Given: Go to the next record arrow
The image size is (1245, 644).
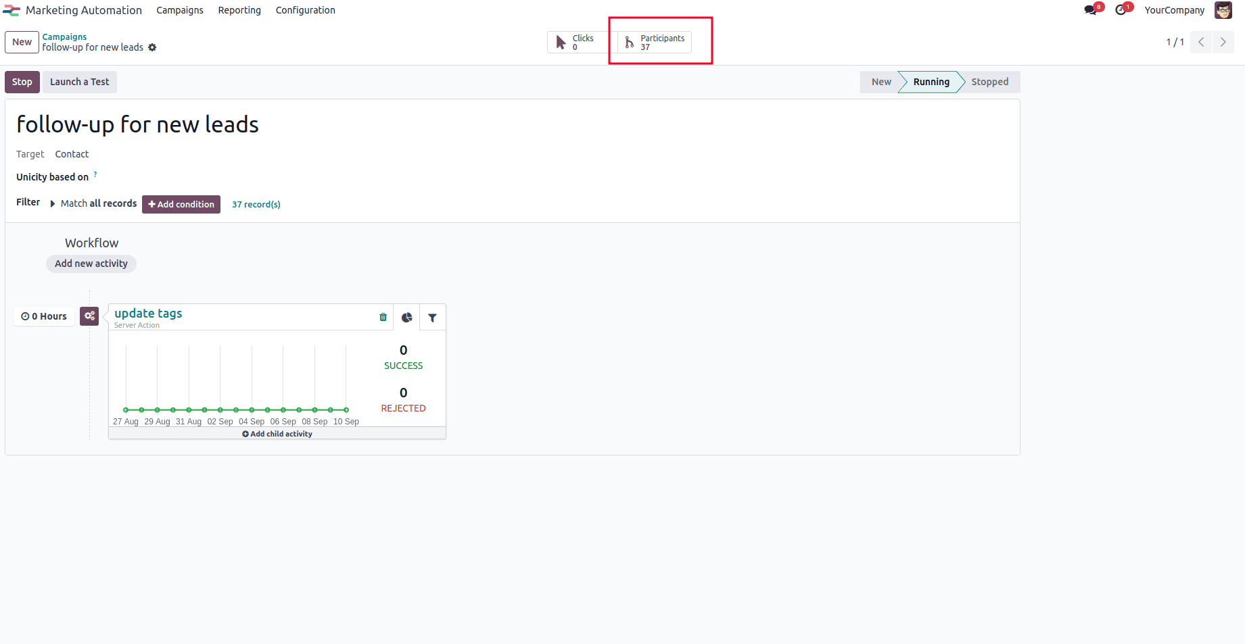Looking at the screenshot, I should pyautogui.click(x=1223, y=42).
